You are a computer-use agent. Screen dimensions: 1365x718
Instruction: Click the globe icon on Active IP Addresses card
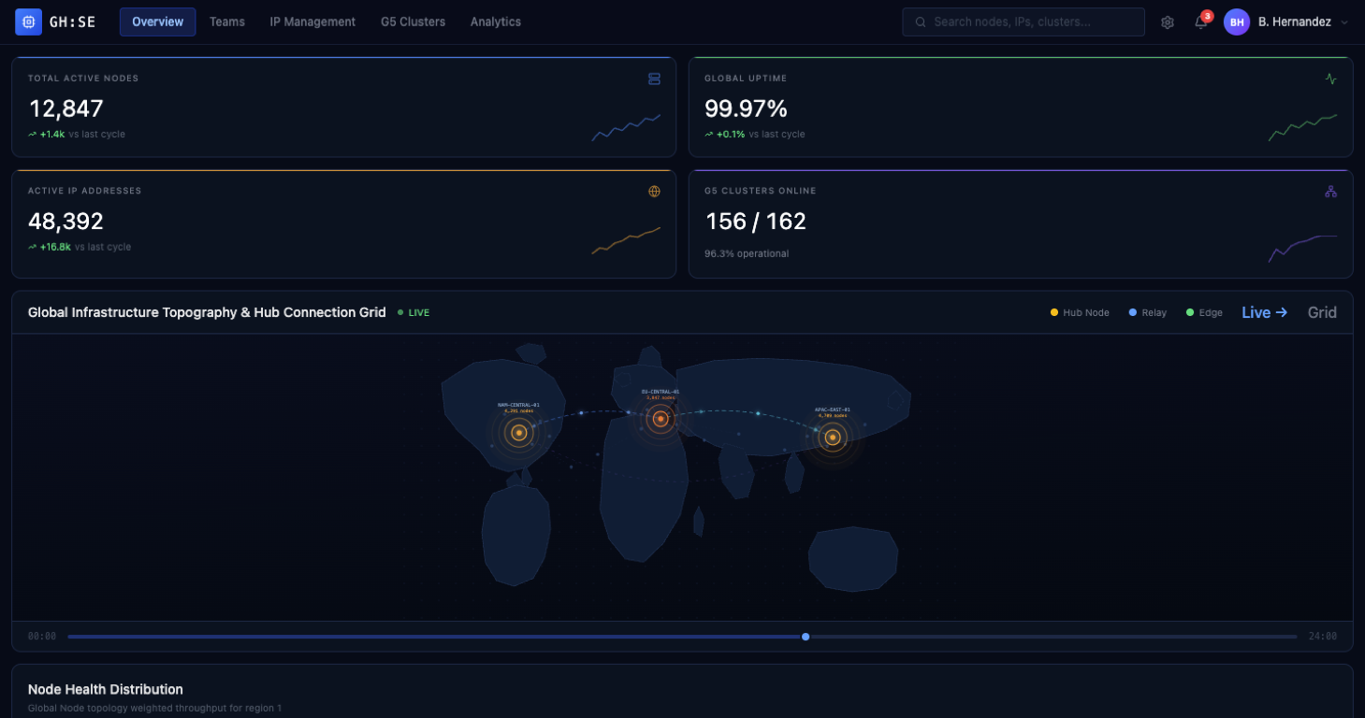[x=654, y=192]
